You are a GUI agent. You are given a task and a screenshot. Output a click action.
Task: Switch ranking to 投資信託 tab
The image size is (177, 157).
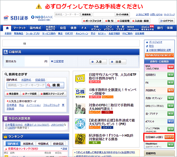click(59, 144)
